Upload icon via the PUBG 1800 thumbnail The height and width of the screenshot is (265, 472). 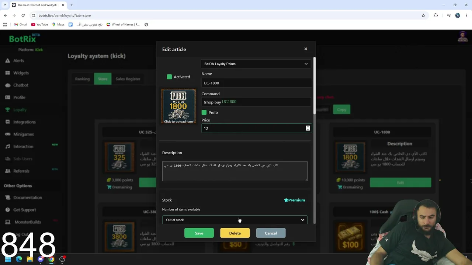pyautogui.click(x=178, y=106)
